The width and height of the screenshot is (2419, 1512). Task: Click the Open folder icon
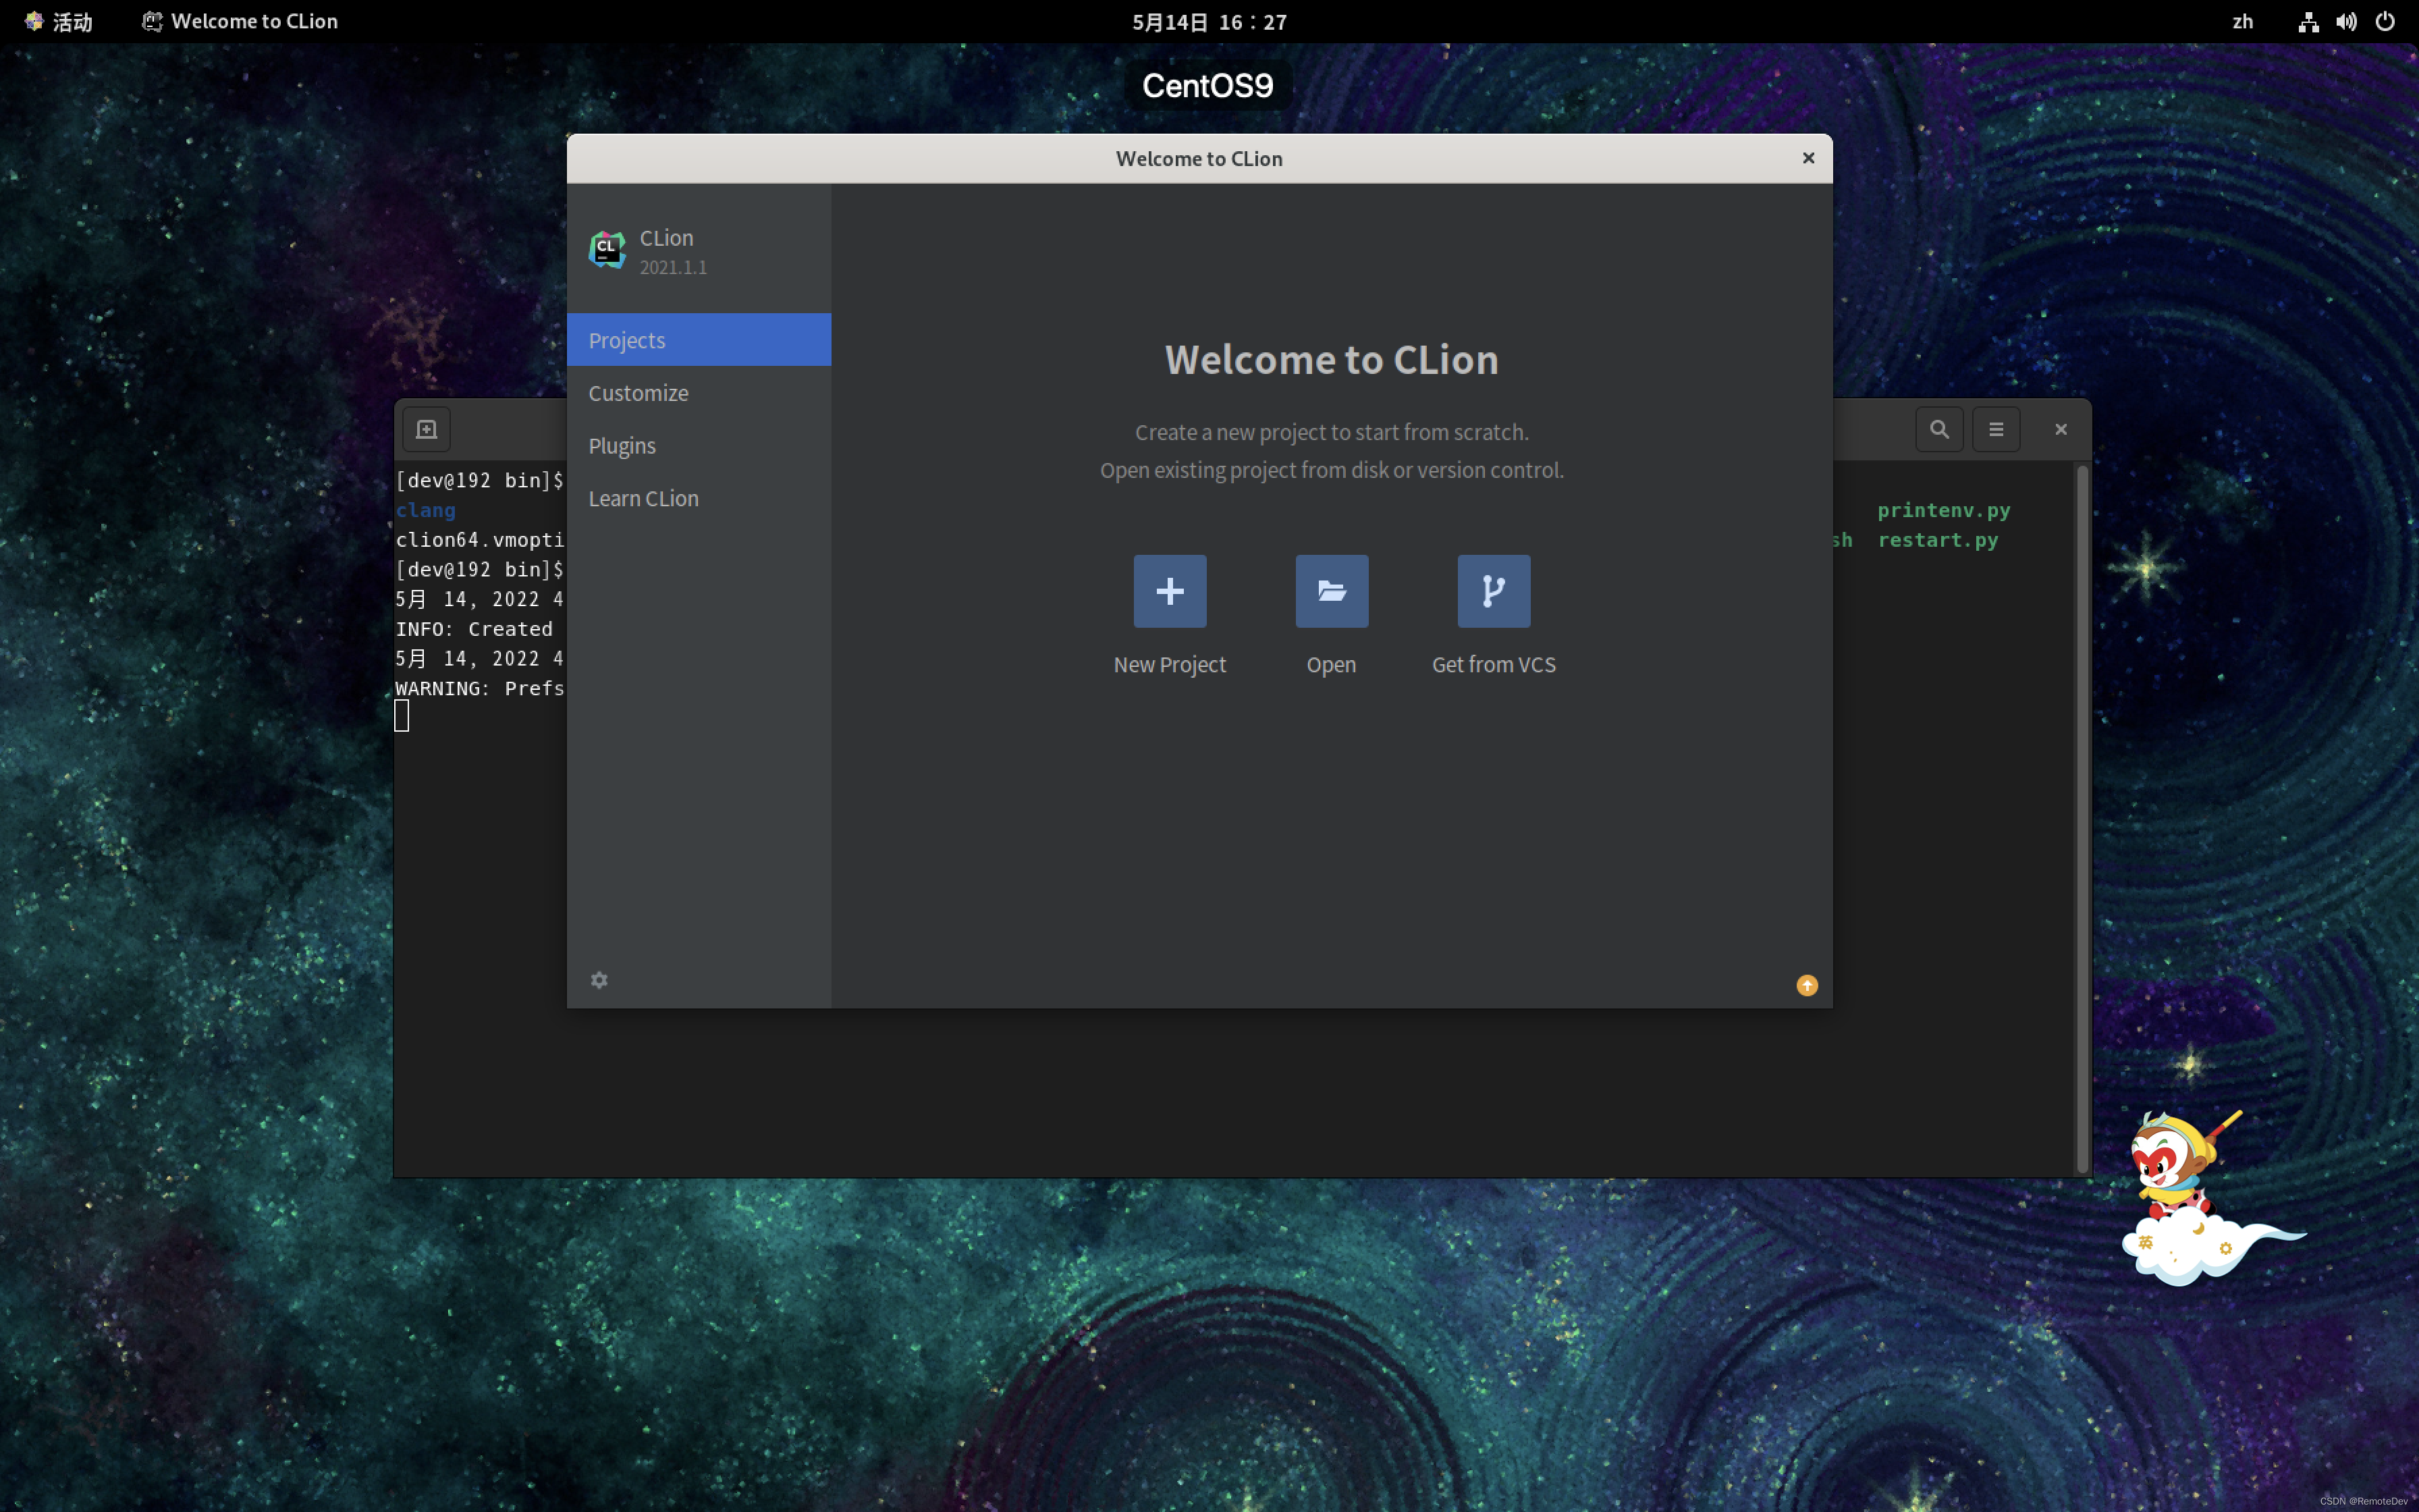[x=1332, y=591]
